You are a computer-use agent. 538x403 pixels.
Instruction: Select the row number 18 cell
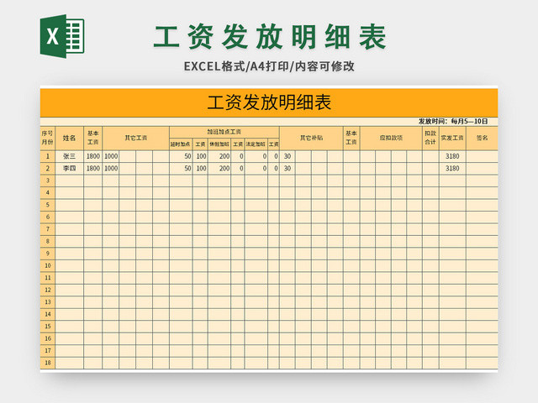coord(48,363)
